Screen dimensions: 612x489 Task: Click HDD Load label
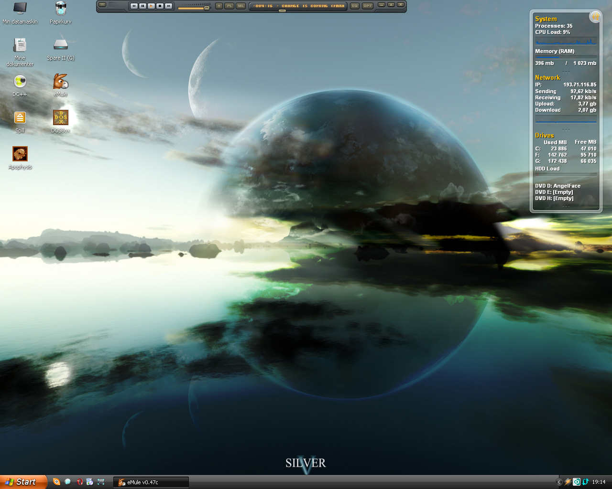pyautogui.click(x=547, y=169)
